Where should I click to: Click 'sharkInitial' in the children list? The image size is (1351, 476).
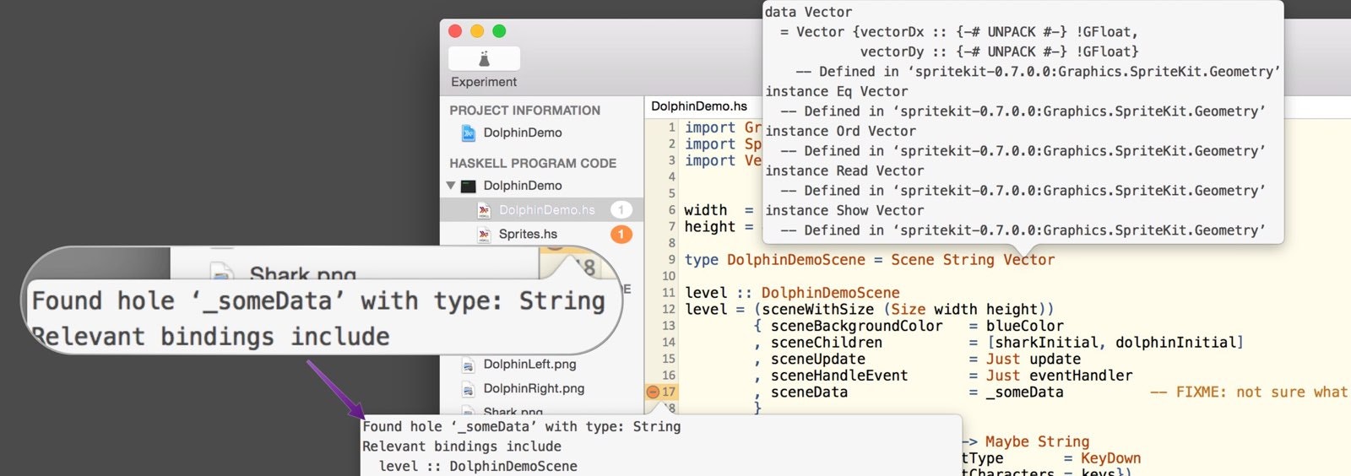tap(1046, 343)
